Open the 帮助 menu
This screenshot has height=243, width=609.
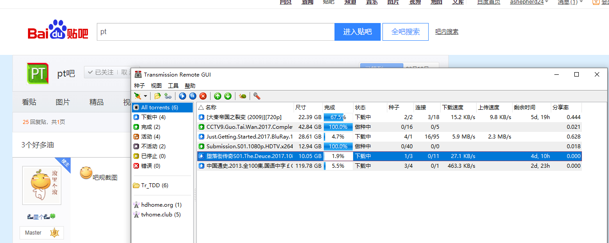pos(190,85)
